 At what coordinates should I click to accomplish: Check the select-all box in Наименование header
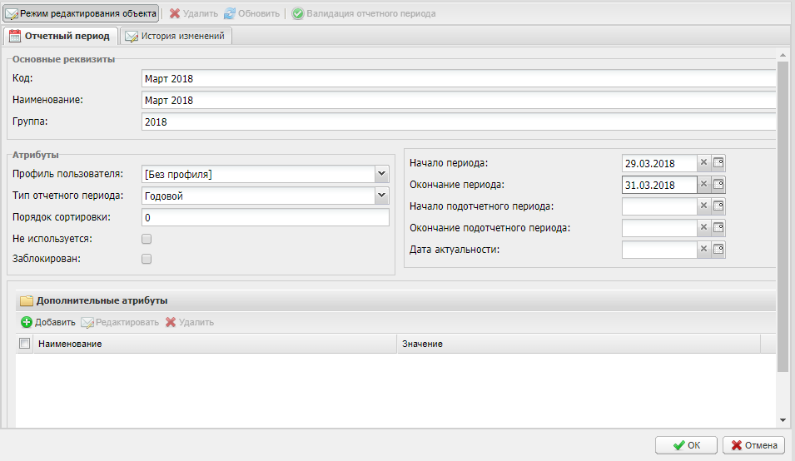point(25,344)
